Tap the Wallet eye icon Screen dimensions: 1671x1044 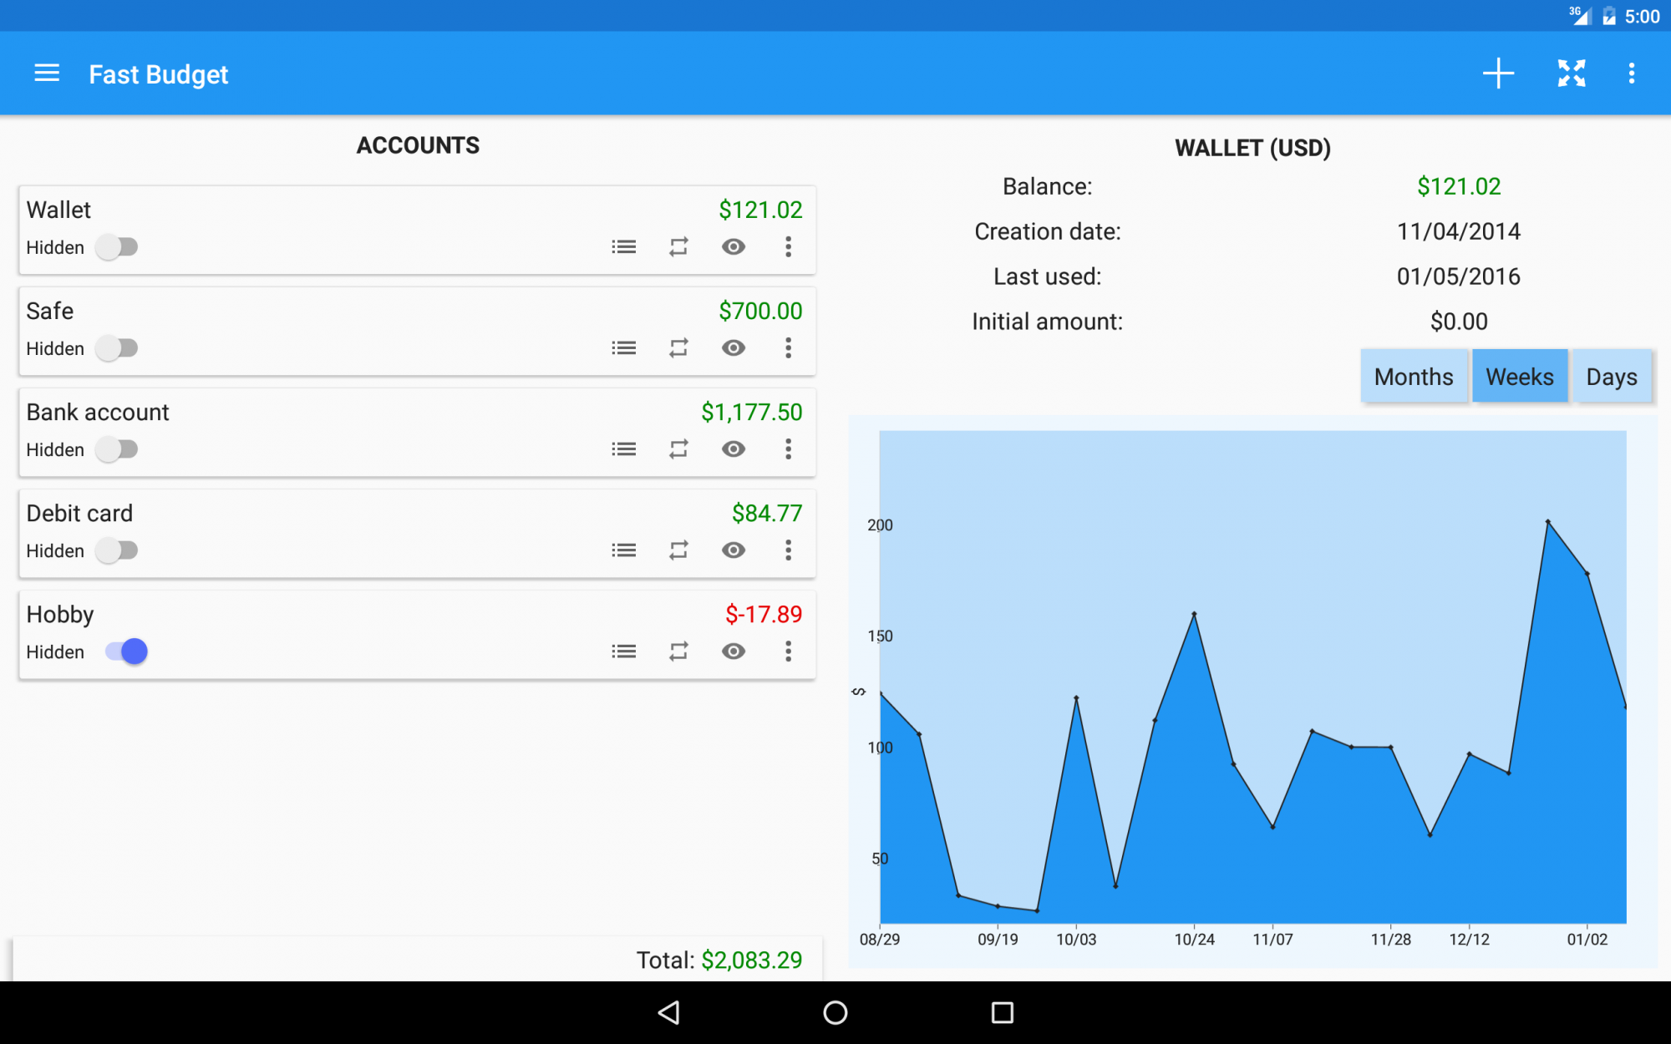click(x=734, y=247)
